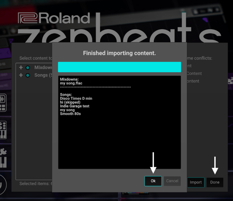Click the Import button
This screenshot has height=201, width=233.
pyautogui.click(x=196, y=182)
